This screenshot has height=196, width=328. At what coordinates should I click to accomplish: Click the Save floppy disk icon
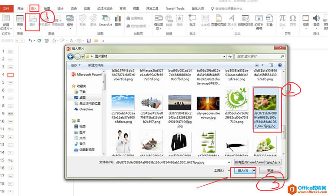[x=89, y=41]
